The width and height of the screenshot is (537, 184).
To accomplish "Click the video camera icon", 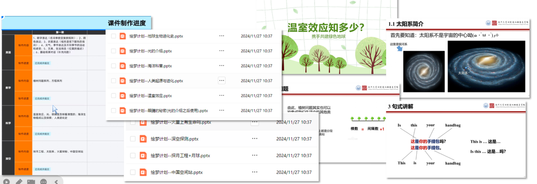I will click(x=31, y=182).
